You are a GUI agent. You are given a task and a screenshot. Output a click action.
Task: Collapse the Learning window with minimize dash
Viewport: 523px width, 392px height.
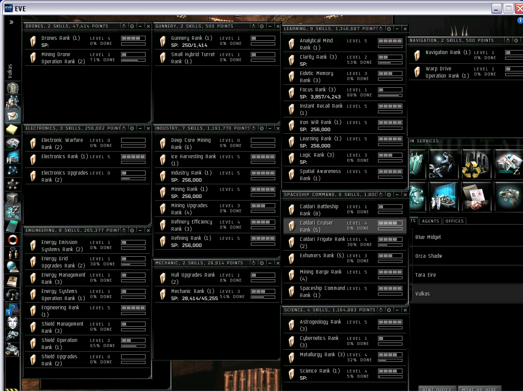coord(397,29)
